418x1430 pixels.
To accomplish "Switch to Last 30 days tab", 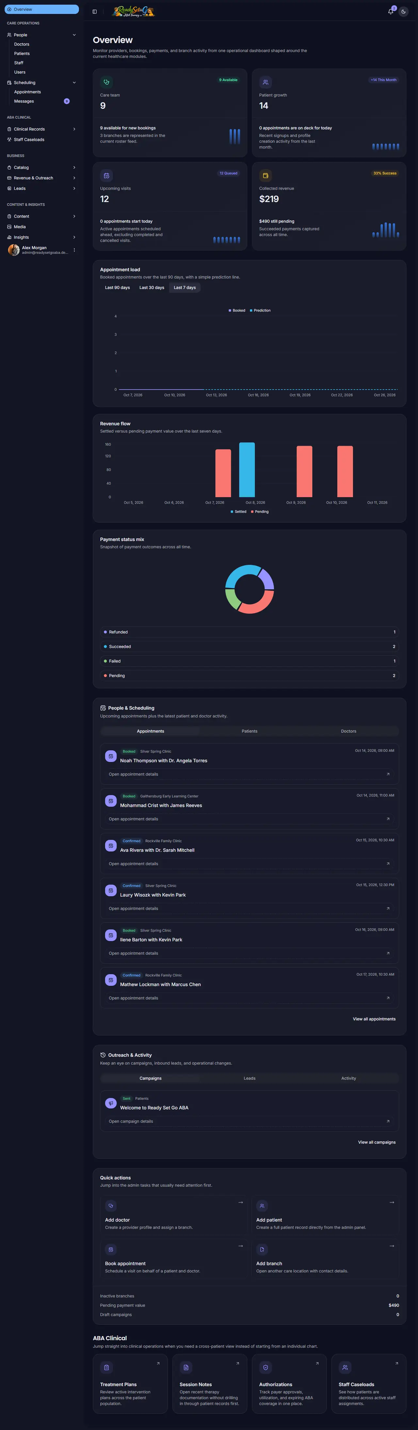I will click(x=152, y=288).
